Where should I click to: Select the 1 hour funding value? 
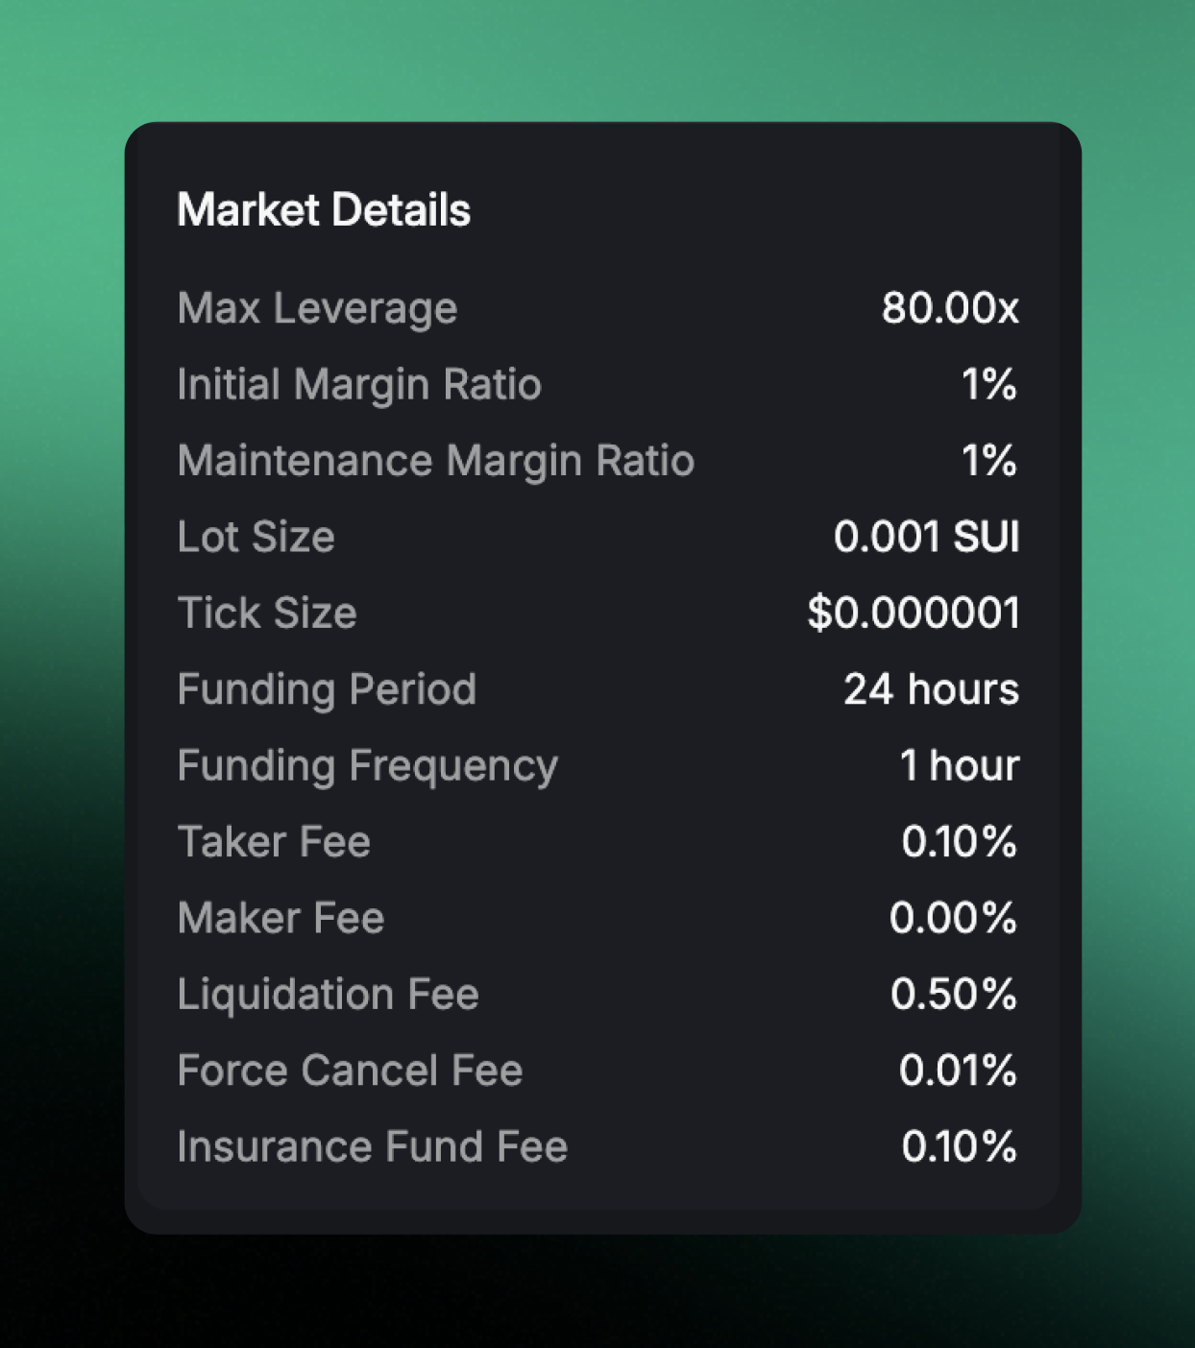(958, 765)
